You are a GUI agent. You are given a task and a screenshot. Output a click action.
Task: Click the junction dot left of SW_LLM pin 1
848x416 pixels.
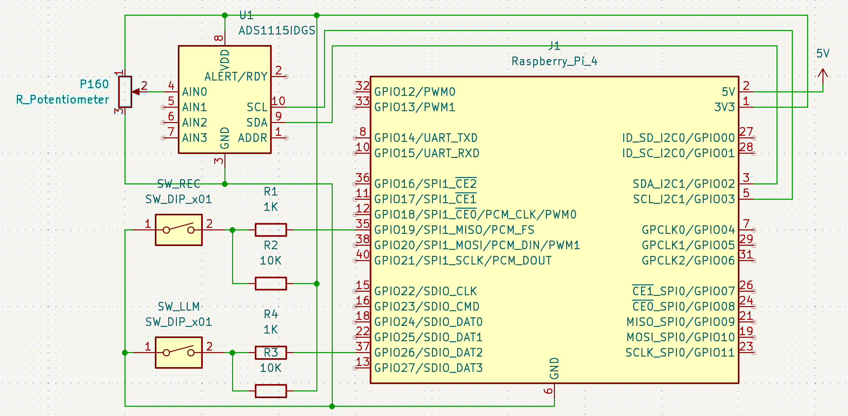(x=125, y=353)
